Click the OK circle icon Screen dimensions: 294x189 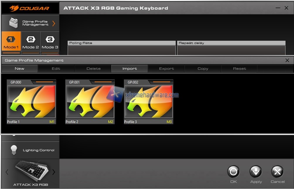pos(233,172)
